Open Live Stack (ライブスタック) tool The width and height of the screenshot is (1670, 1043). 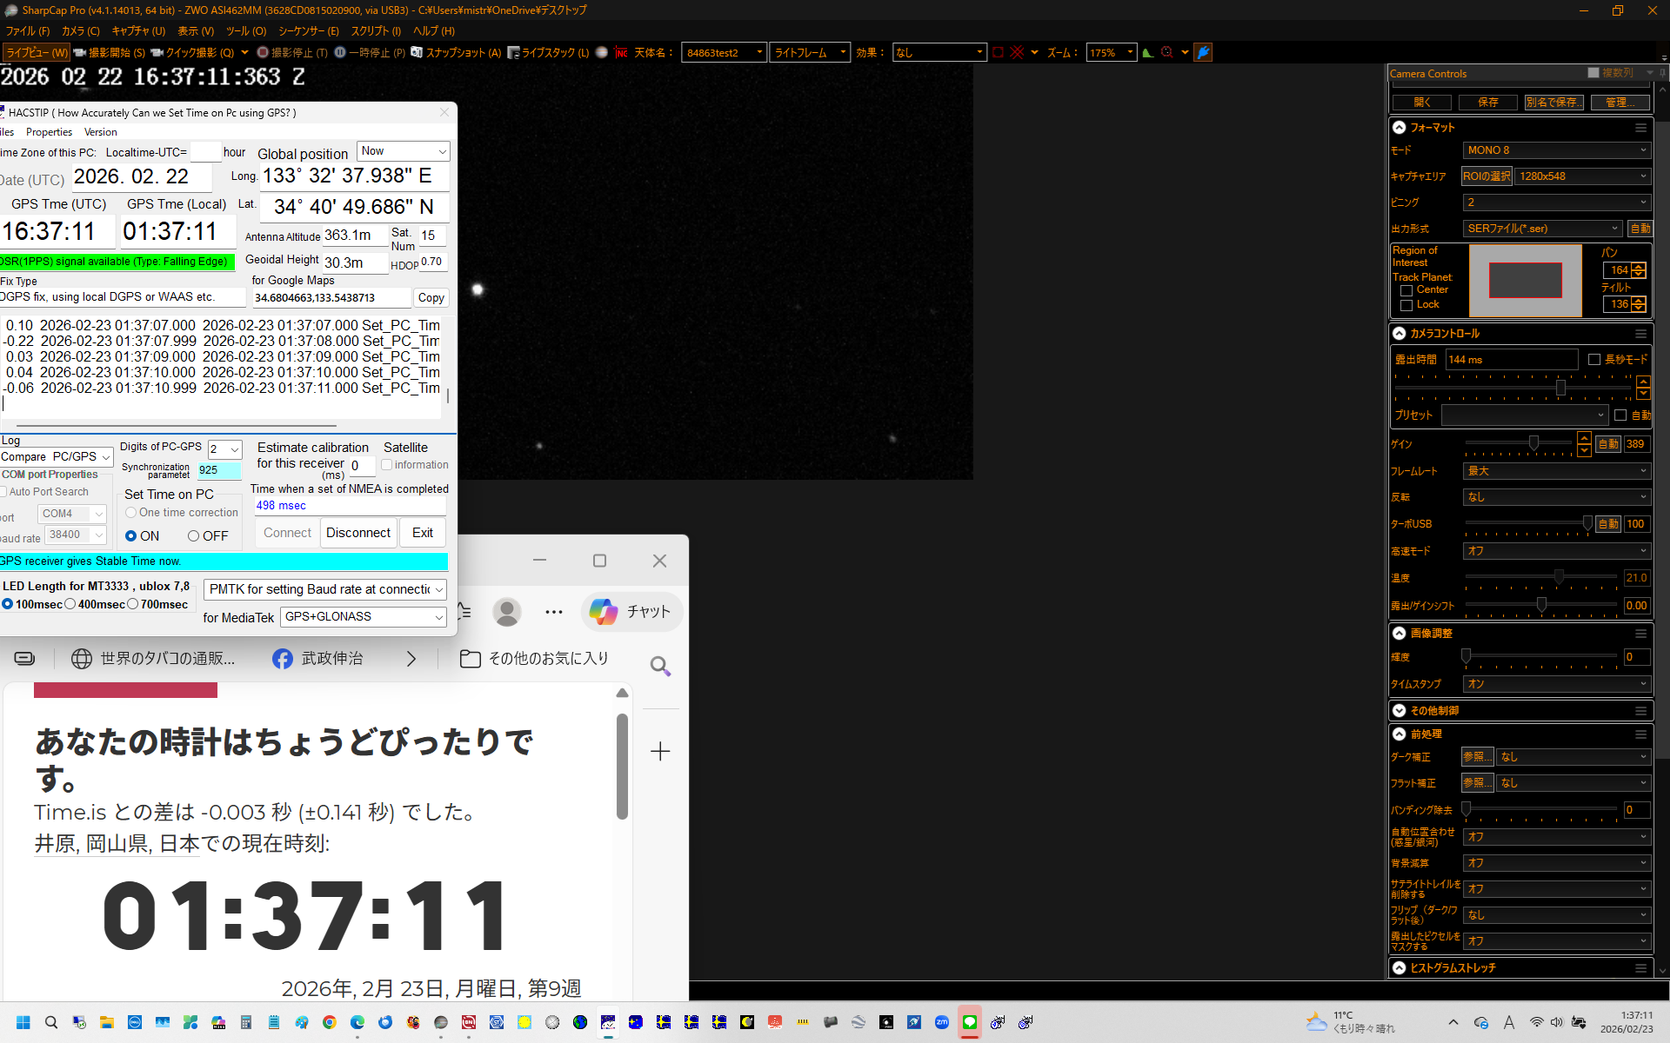click(x=548, y=52)
